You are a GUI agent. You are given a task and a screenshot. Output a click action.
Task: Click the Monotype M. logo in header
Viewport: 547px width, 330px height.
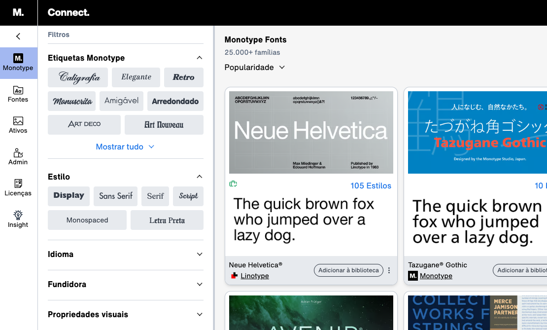click(x=18, y=13)
